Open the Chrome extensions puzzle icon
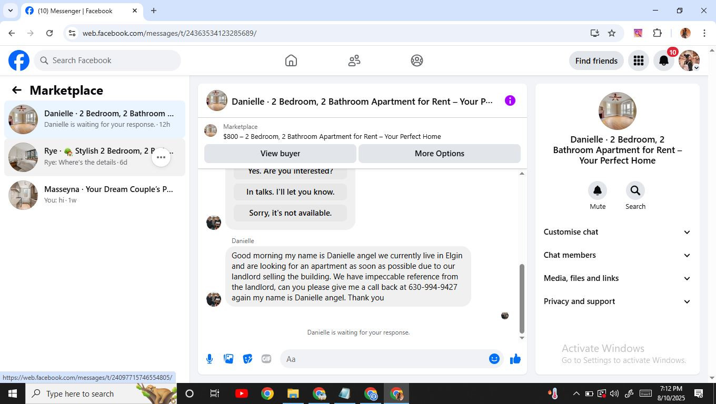The width and height of the screenshot is (716, 404). pyautogui.click(x=657, y=33)
